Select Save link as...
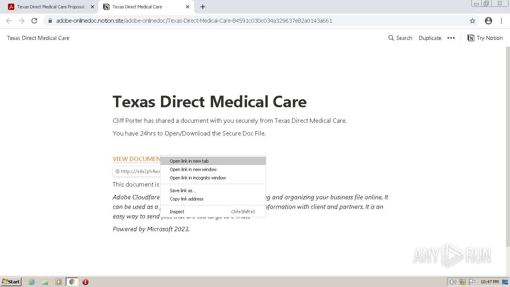 213,191
